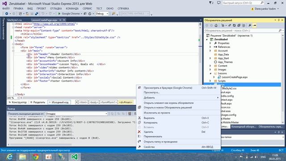Image resolution: width=286 pixels, height=161 pixels.
Task: Click the notifications flag icon
Action: click(x=211, y=3)
